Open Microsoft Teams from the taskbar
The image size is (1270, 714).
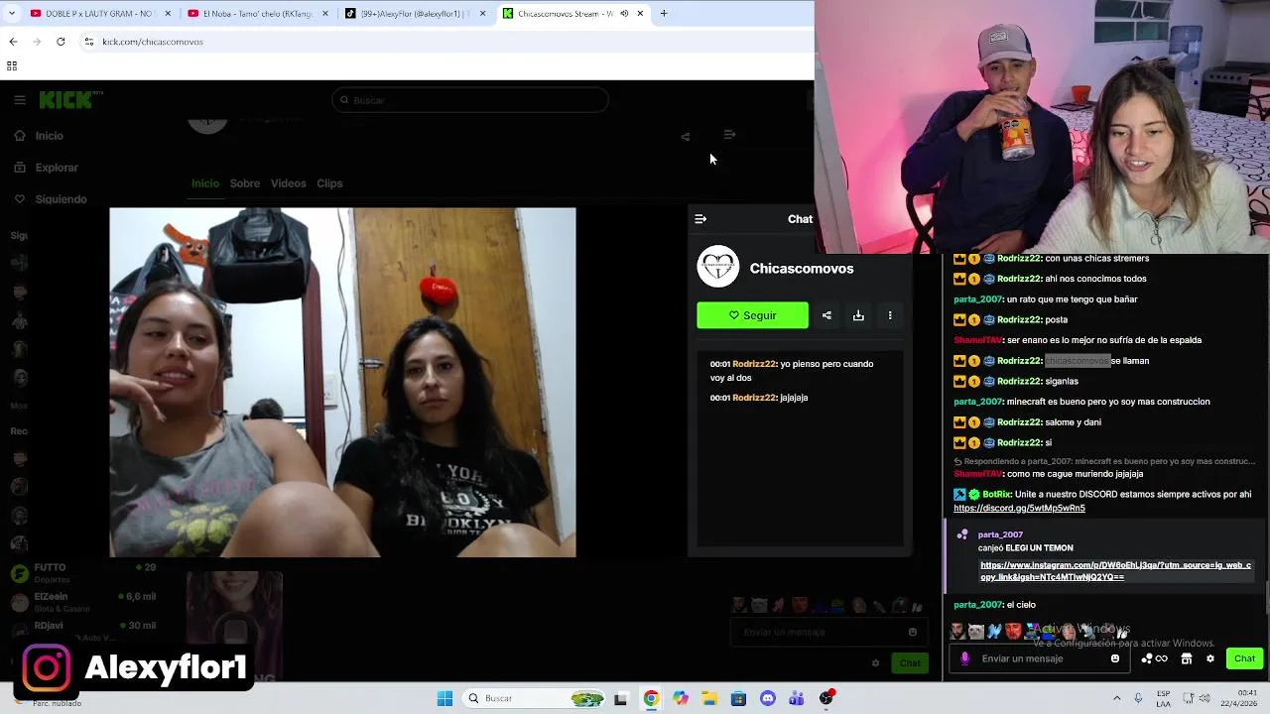point(797,698)
